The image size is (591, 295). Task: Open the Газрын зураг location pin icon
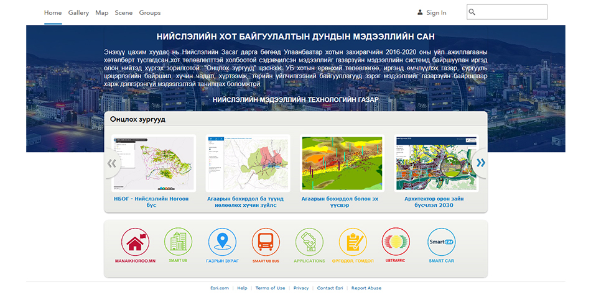[223, 242]
